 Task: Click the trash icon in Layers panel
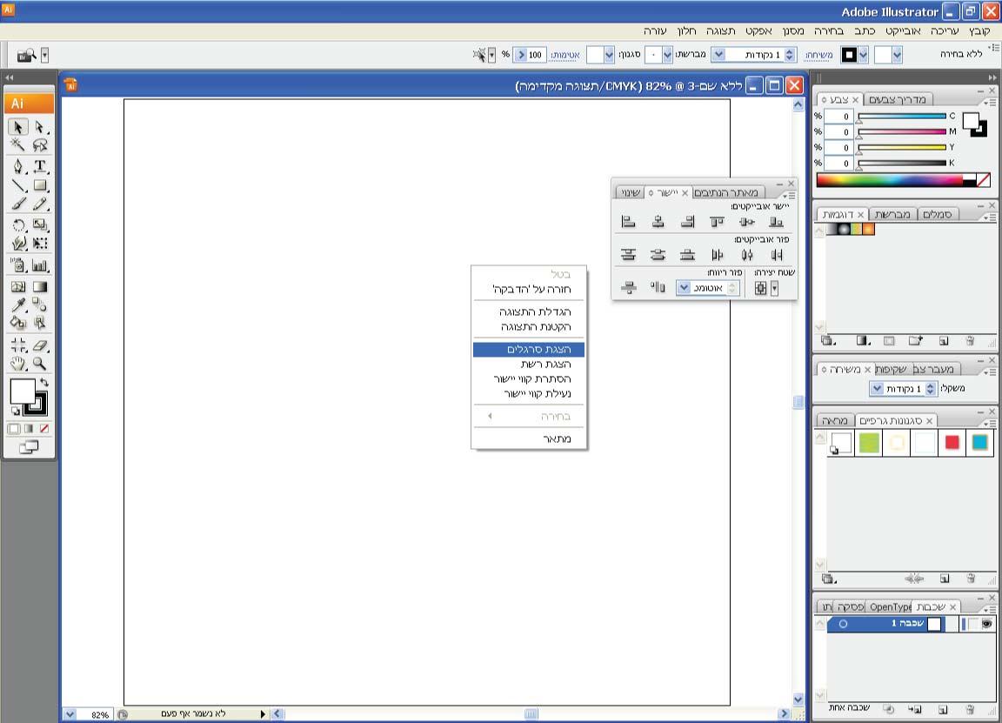click(970, 710)
